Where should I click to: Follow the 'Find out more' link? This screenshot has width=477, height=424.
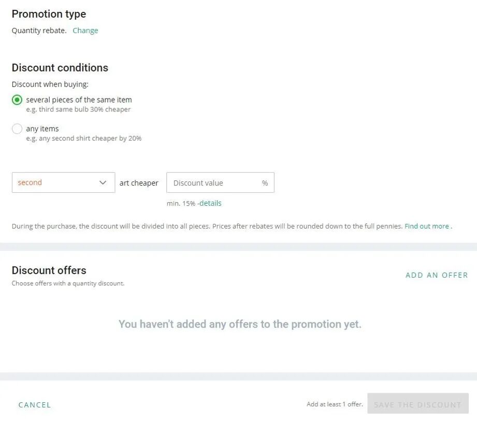[427, 226]
